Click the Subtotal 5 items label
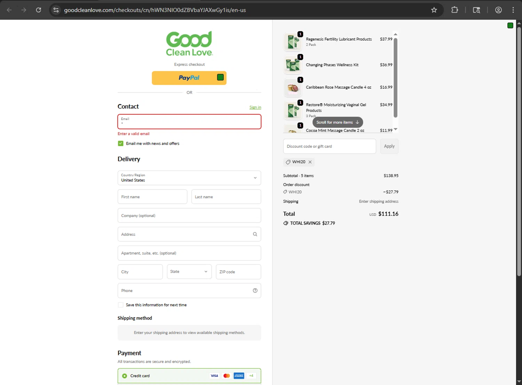Image resolution: width=522 pixels, height=385 pixels. point(298,176)
